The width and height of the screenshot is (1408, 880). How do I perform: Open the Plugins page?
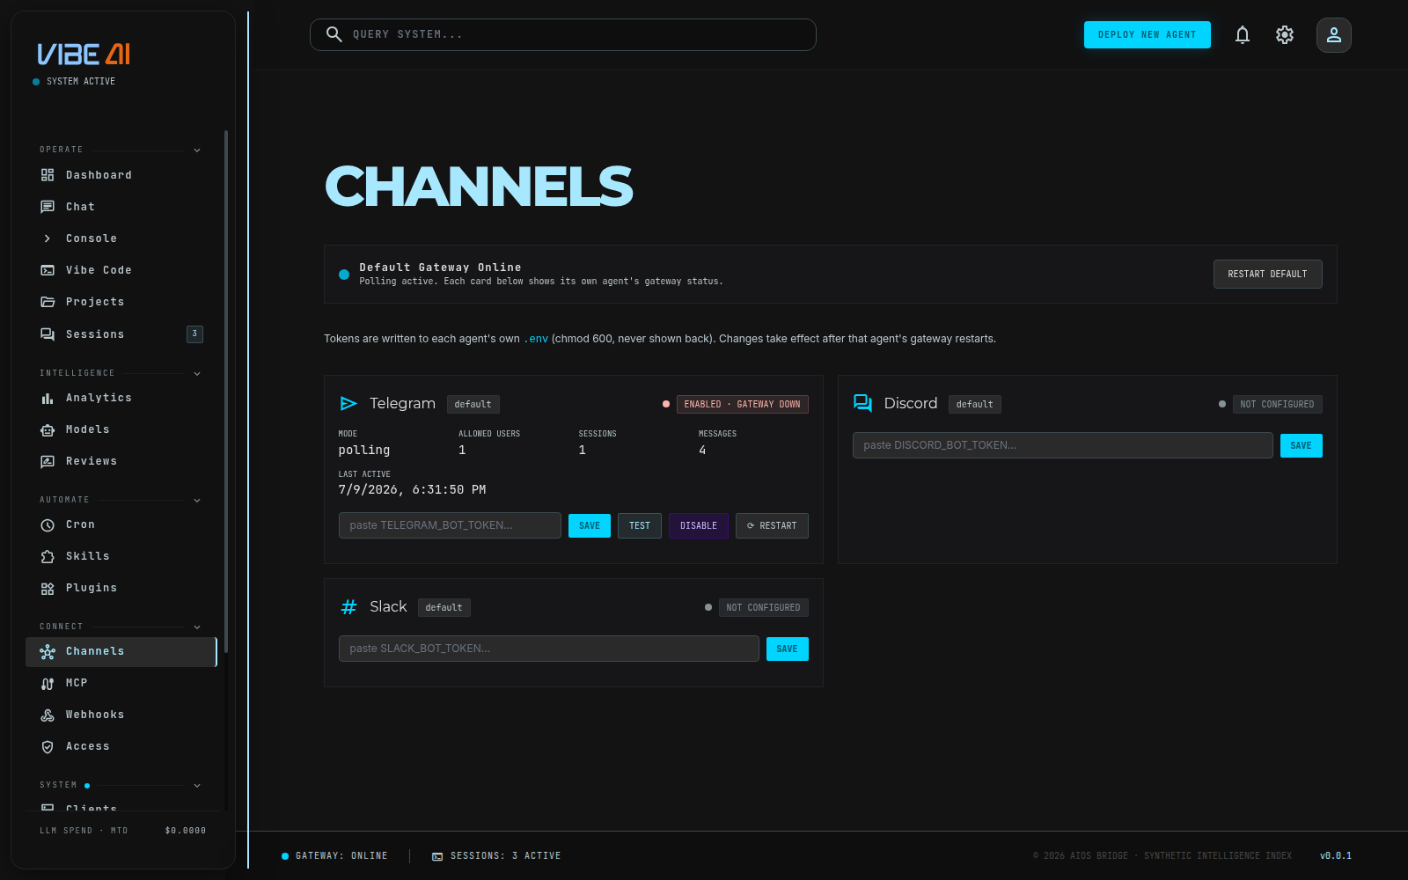pyautogui.click(x=121, y=588)
